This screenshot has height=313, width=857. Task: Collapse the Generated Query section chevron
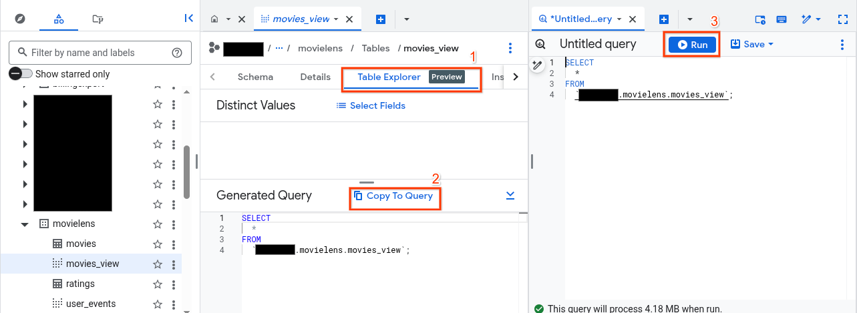click(x=510, y=196)
